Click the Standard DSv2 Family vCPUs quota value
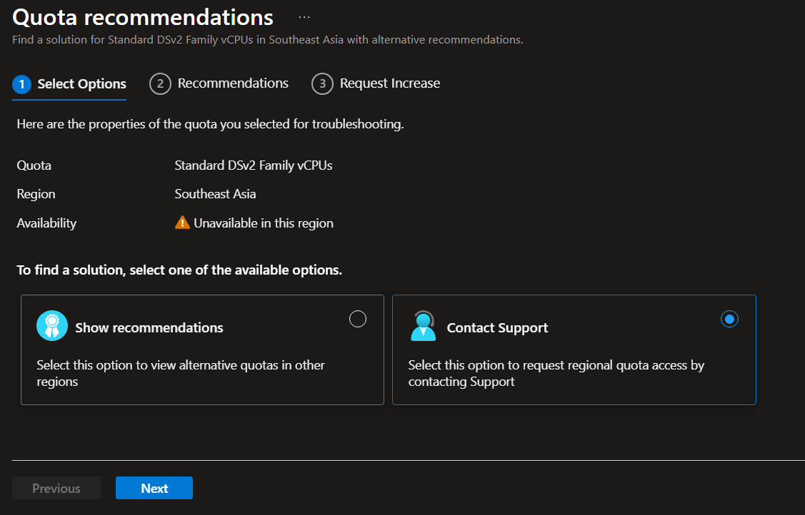The image size is (805, 515). pos(254,165)
